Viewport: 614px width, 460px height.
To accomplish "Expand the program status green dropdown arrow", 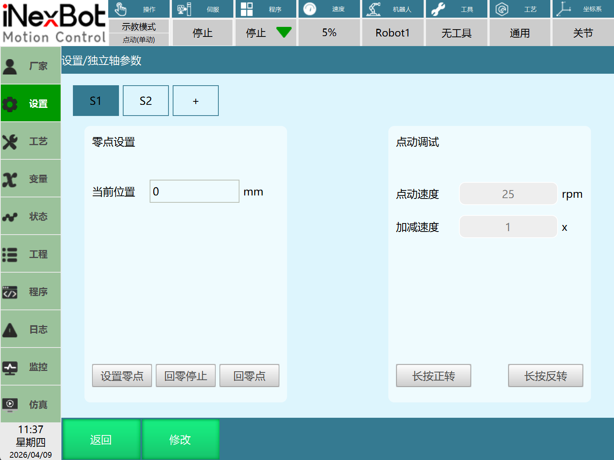I will tap(284, 33).
